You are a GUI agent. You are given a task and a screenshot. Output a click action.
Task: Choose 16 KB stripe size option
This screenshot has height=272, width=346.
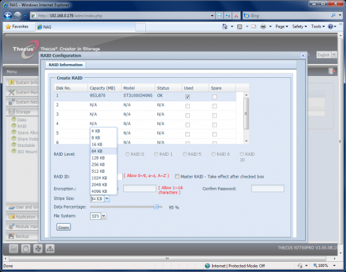coord(104,144)
